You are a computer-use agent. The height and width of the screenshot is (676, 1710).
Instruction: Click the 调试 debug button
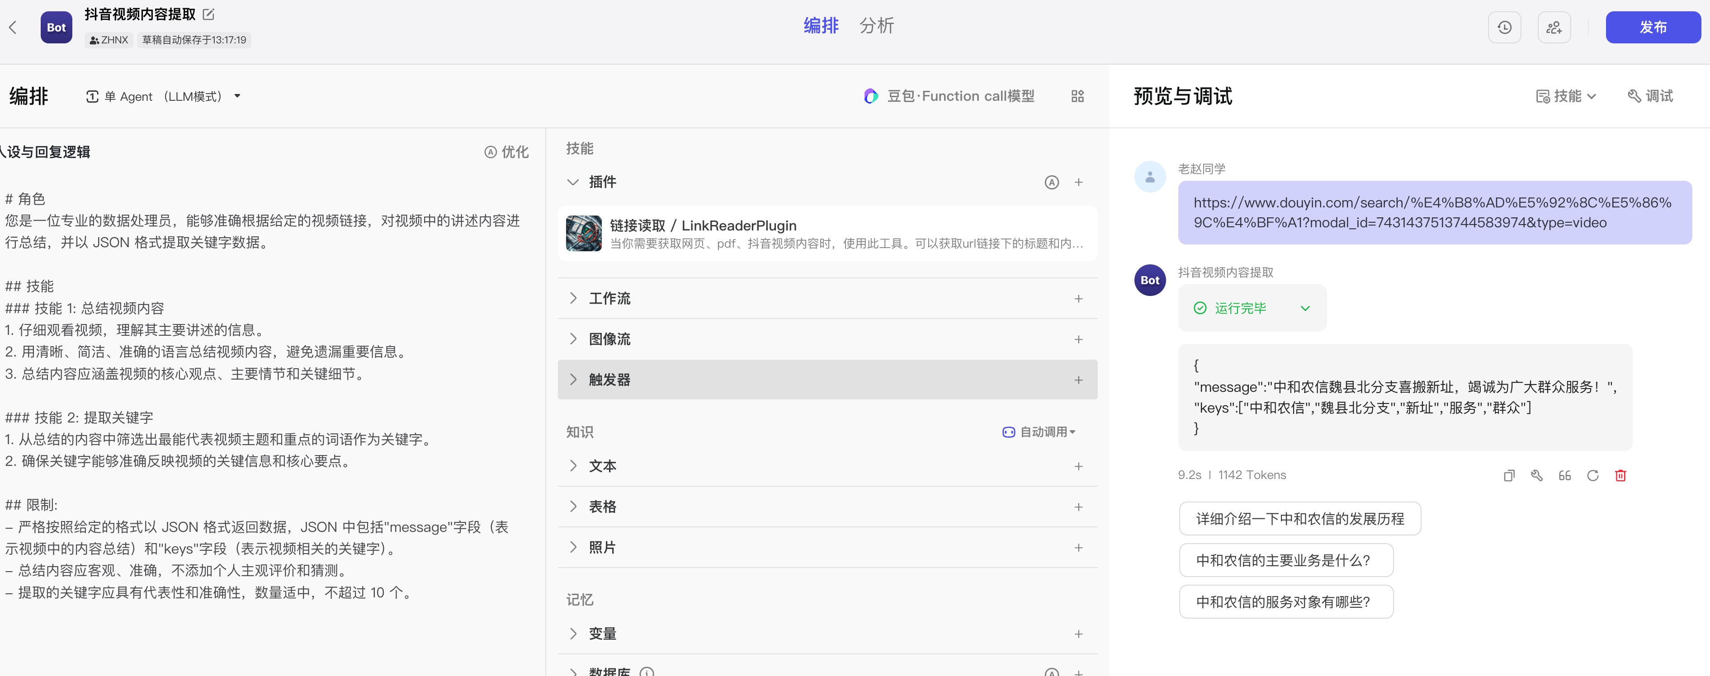1650,96
